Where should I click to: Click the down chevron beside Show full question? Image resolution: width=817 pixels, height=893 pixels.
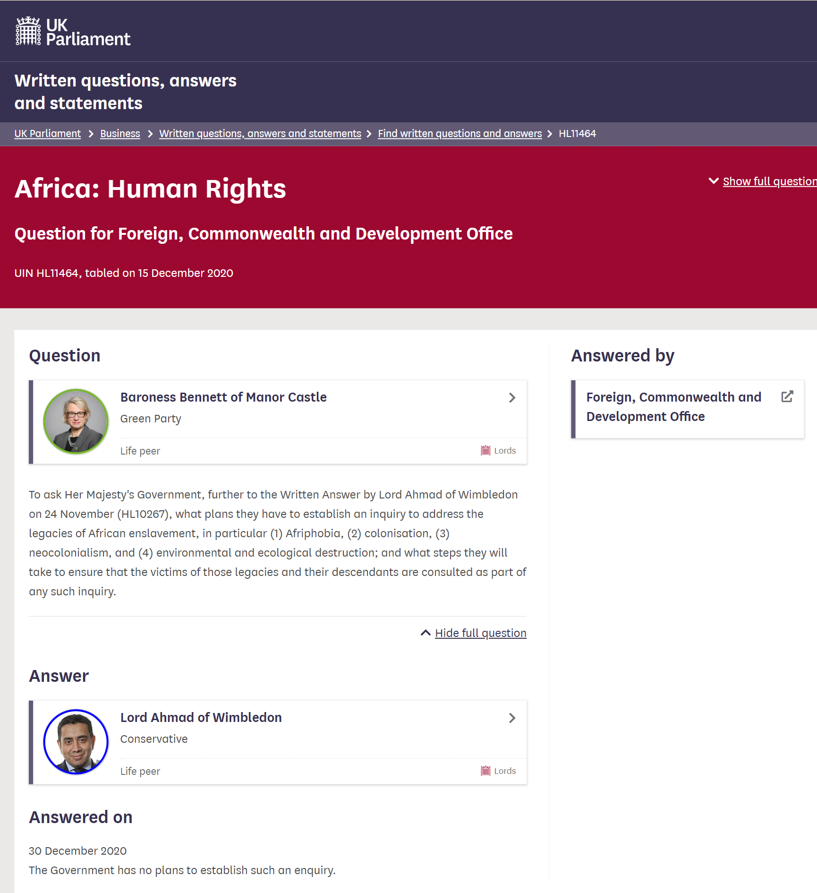714,181
